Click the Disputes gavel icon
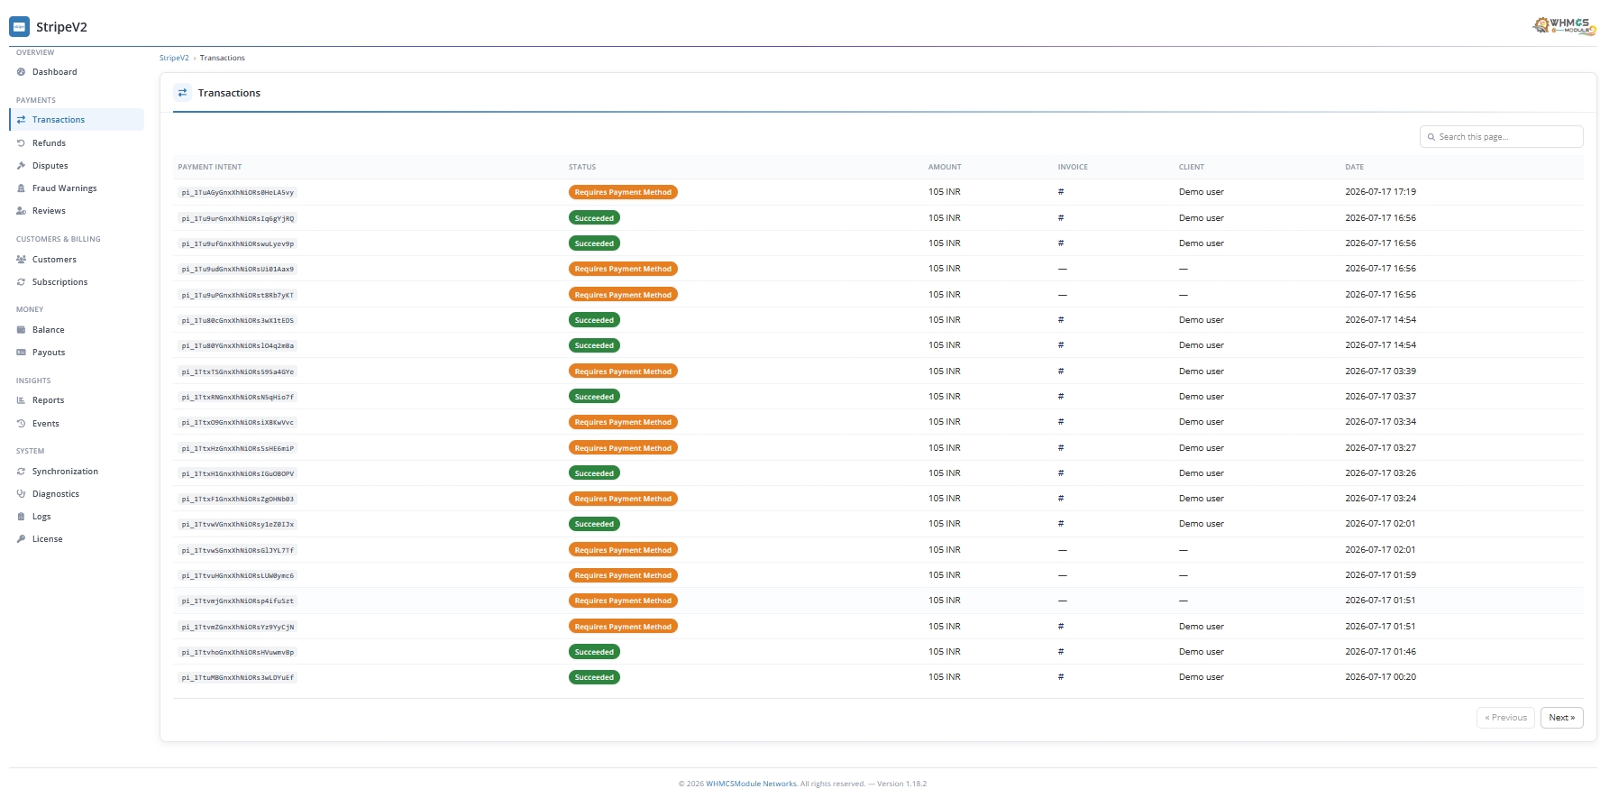 click(x=21, y=166)
